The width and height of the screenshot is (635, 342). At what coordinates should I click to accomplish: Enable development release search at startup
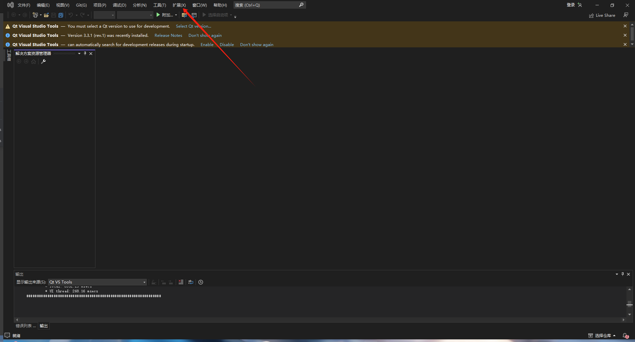[x=207, y=44]
